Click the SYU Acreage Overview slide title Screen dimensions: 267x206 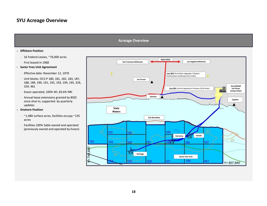42,20
